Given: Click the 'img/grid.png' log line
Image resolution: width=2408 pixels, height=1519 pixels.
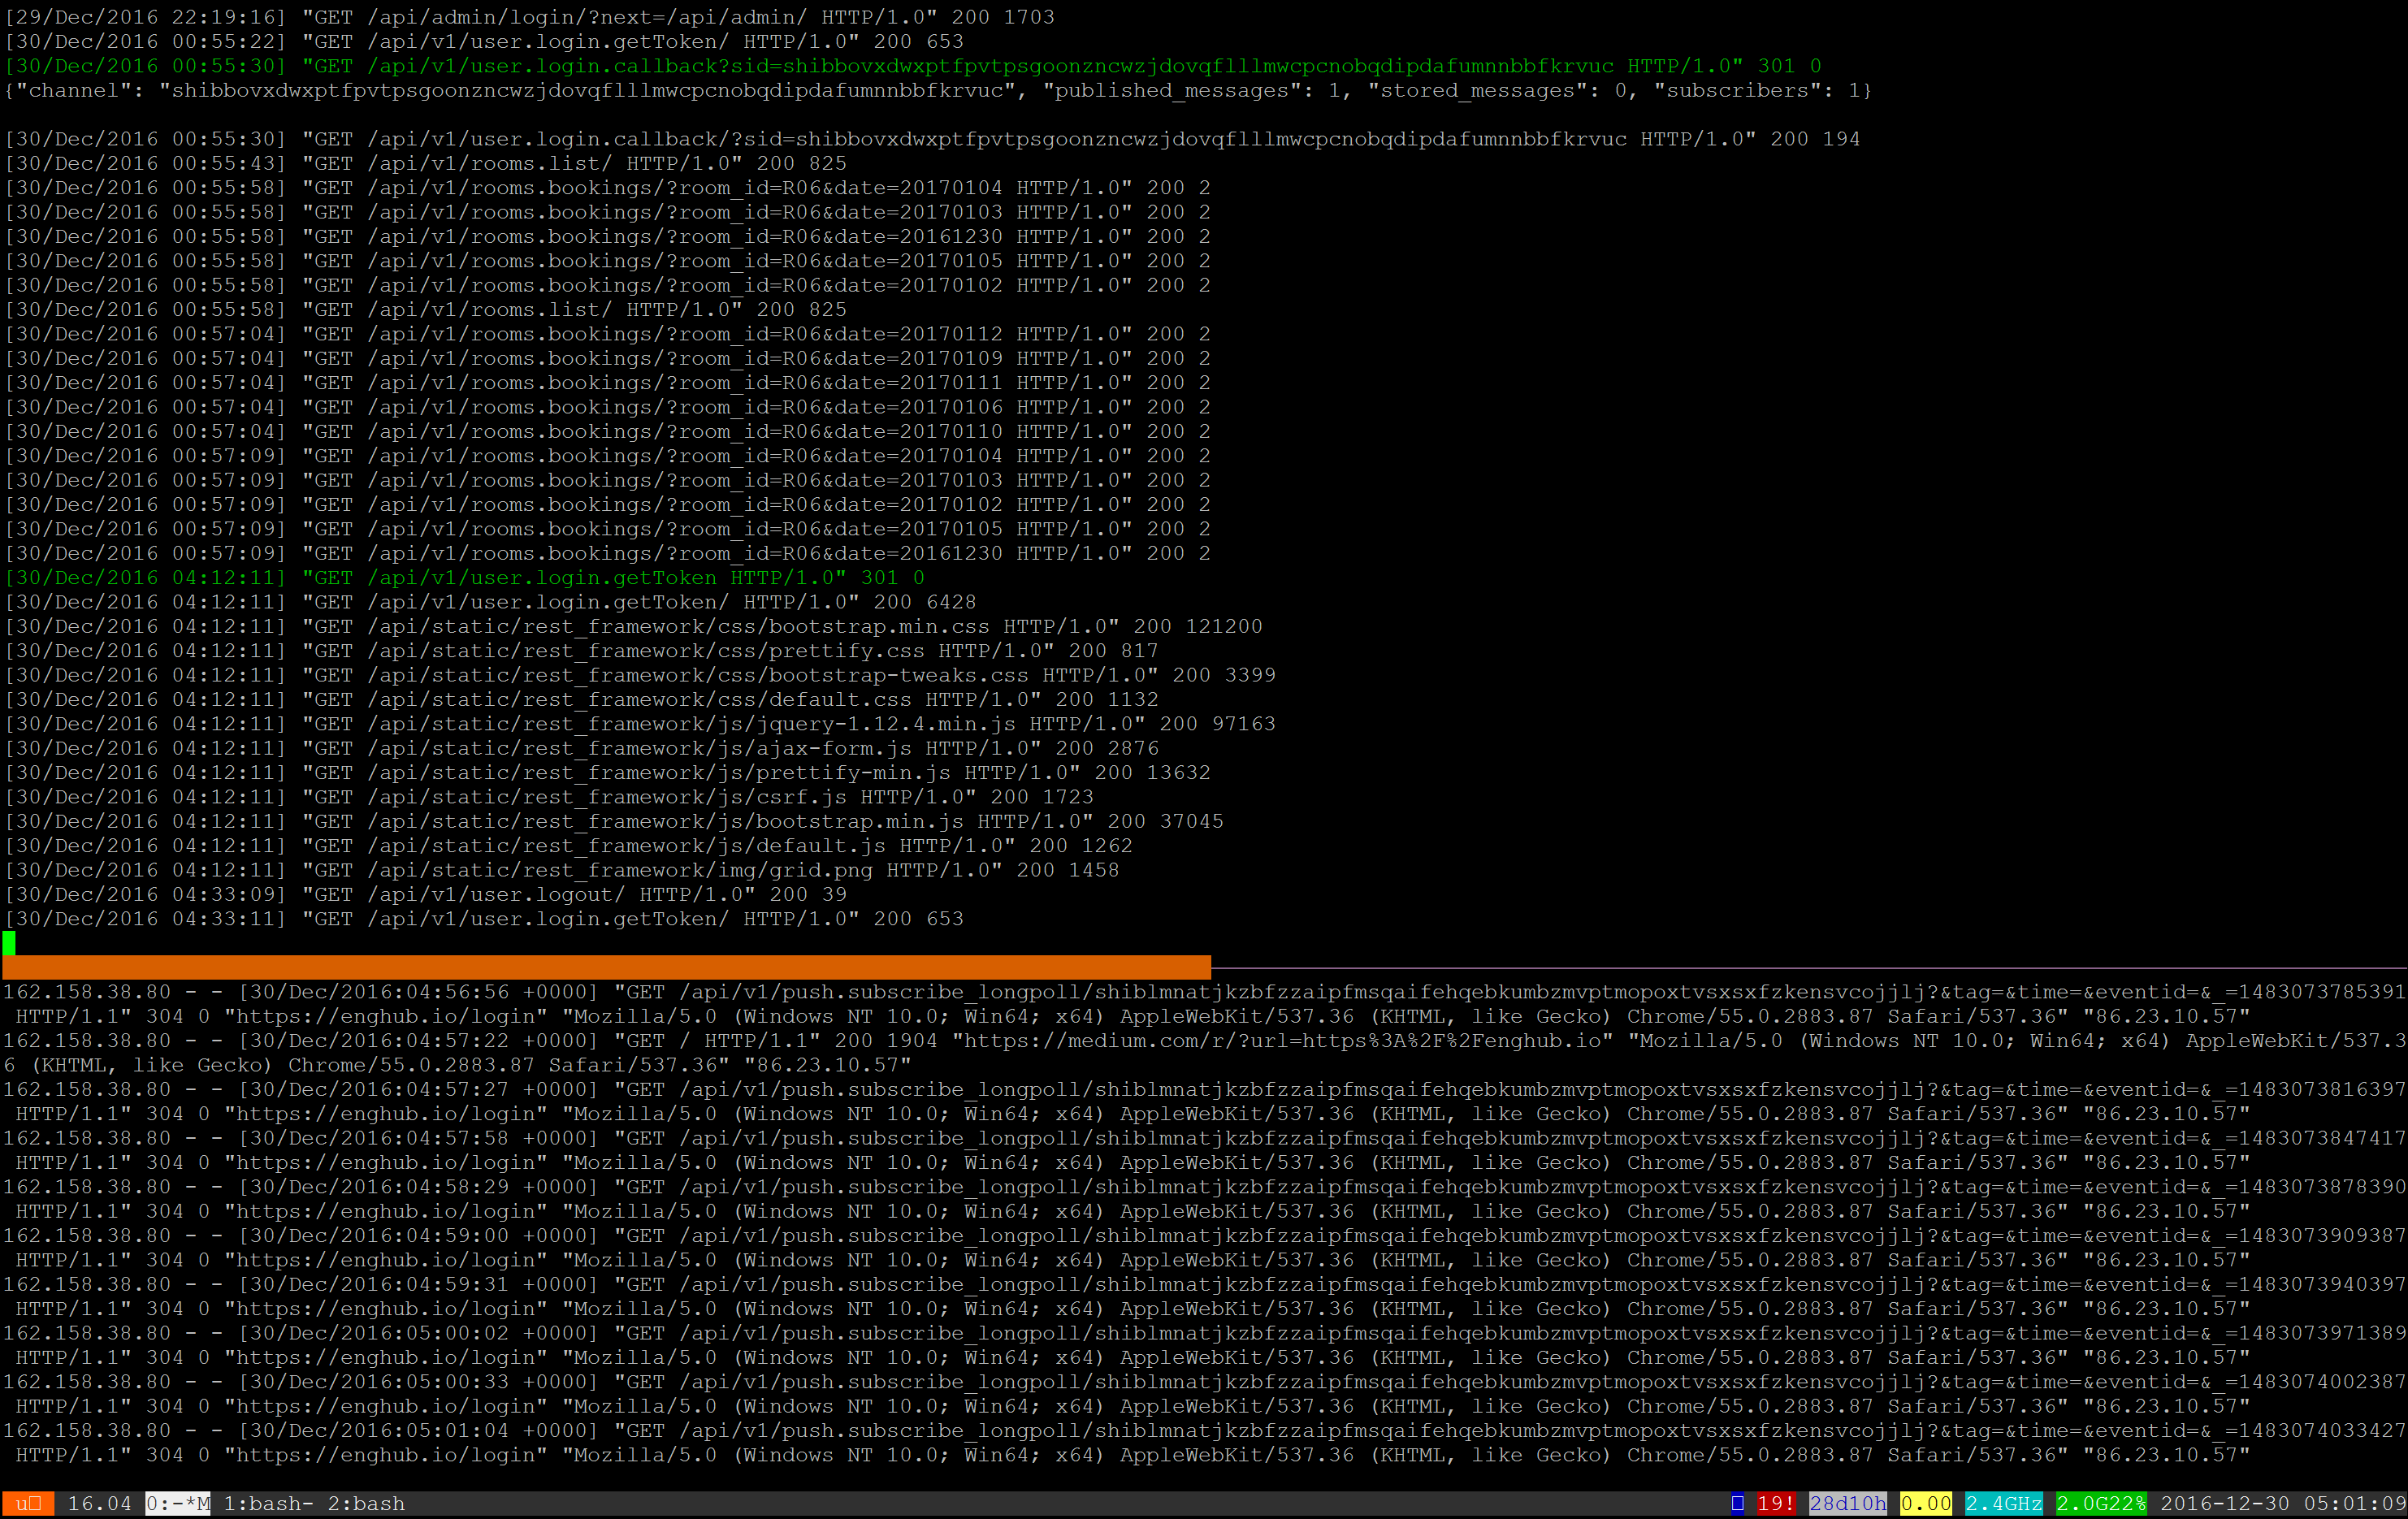Looking at the screenshot, I should (562, 870).
